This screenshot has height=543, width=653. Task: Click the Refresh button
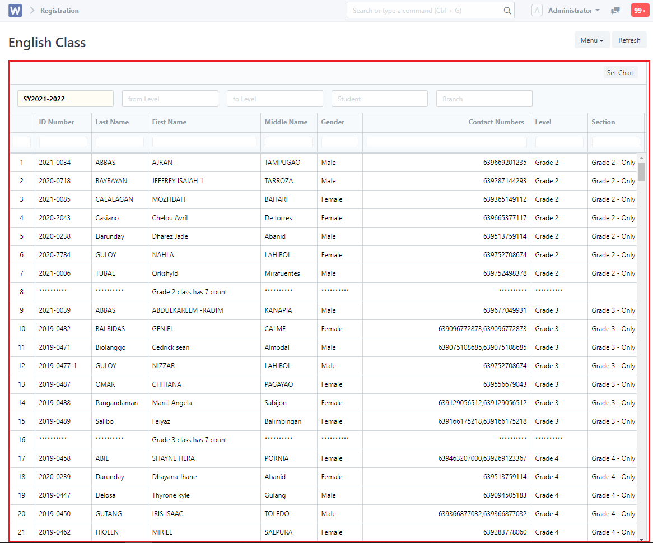tap(629, 40)
